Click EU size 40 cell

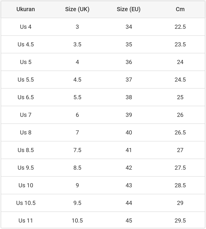(129, 132)
